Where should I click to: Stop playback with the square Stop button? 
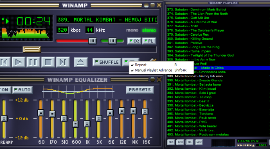point(48,62)
